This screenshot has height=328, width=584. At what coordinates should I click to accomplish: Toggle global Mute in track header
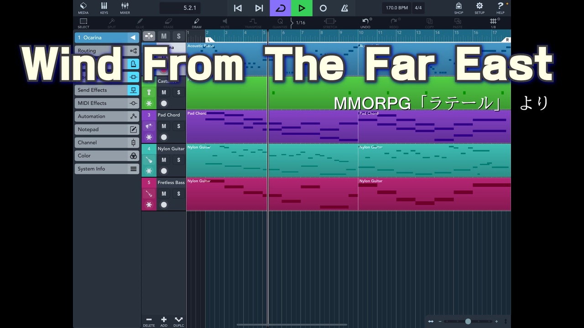click(164, 36)
